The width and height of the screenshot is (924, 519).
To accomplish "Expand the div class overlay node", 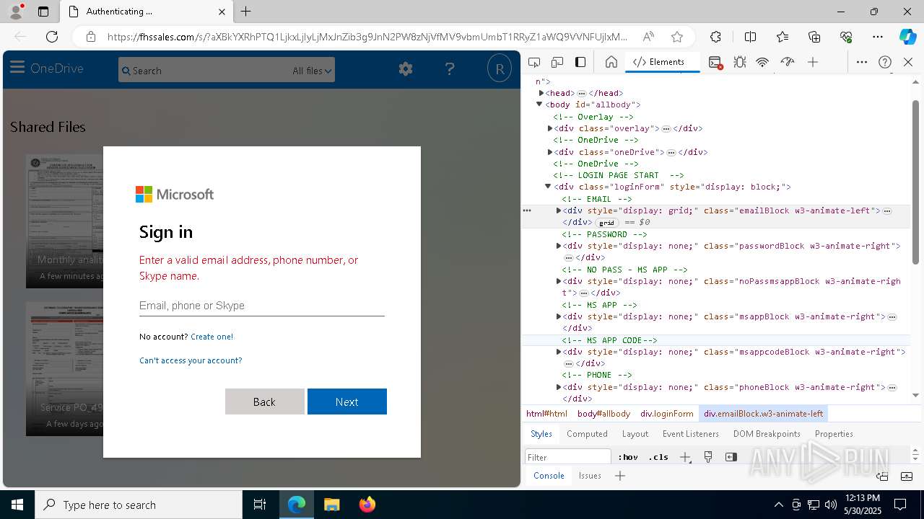I will coord(550,128).
